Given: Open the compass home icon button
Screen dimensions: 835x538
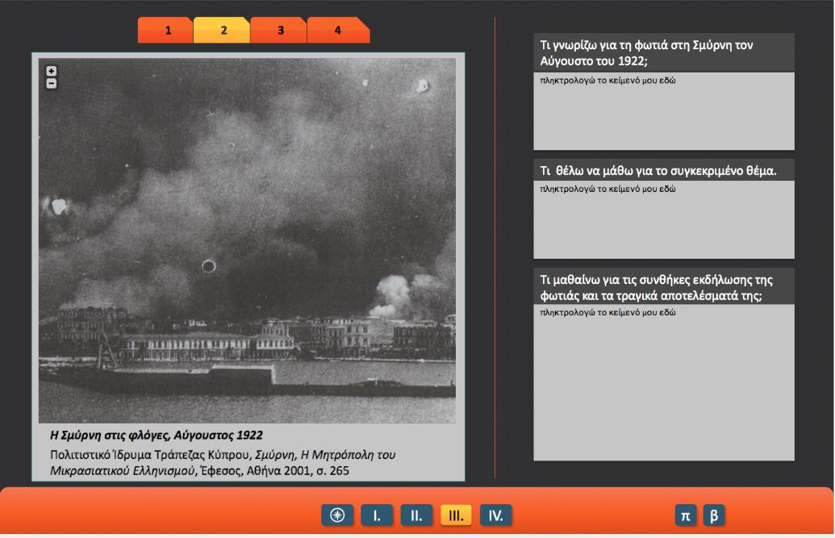Looking at the screenshot, I should (337, 515).
